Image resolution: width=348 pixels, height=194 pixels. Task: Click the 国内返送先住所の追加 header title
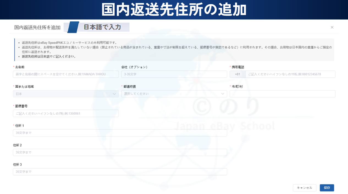tap(174, 10)
